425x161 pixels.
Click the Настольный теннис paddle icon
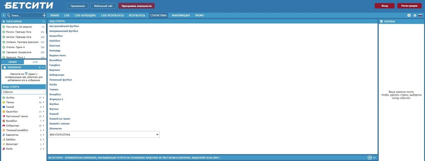click(4, 116)
